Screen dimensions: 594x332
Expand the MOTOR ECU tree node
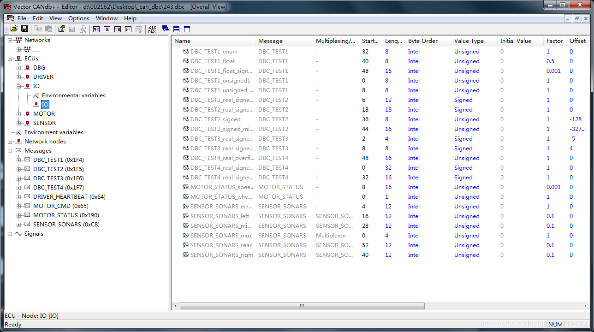click(x=19, y=114)
